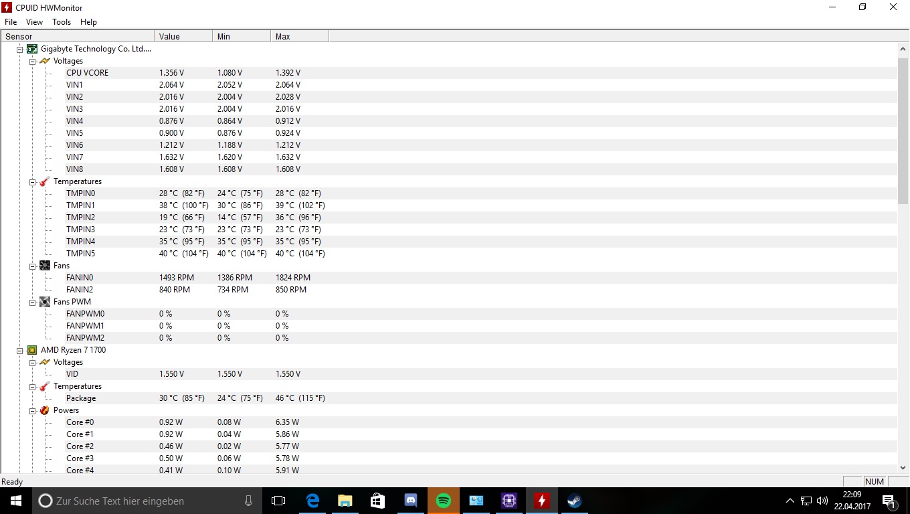Show hidden system tray icons
The image size is (910, 514).
pos(790,501)
